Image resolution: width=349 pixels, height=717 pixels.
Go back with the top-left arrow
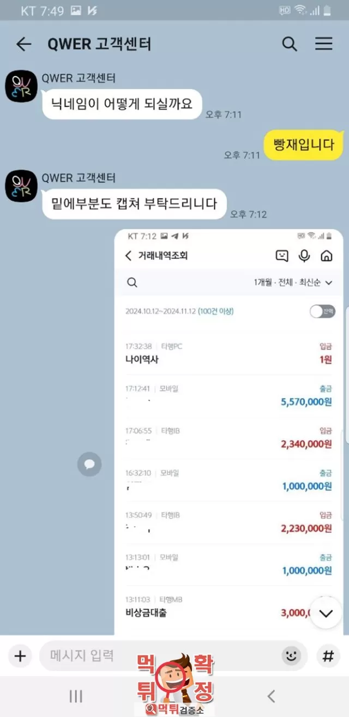(23, 44)
